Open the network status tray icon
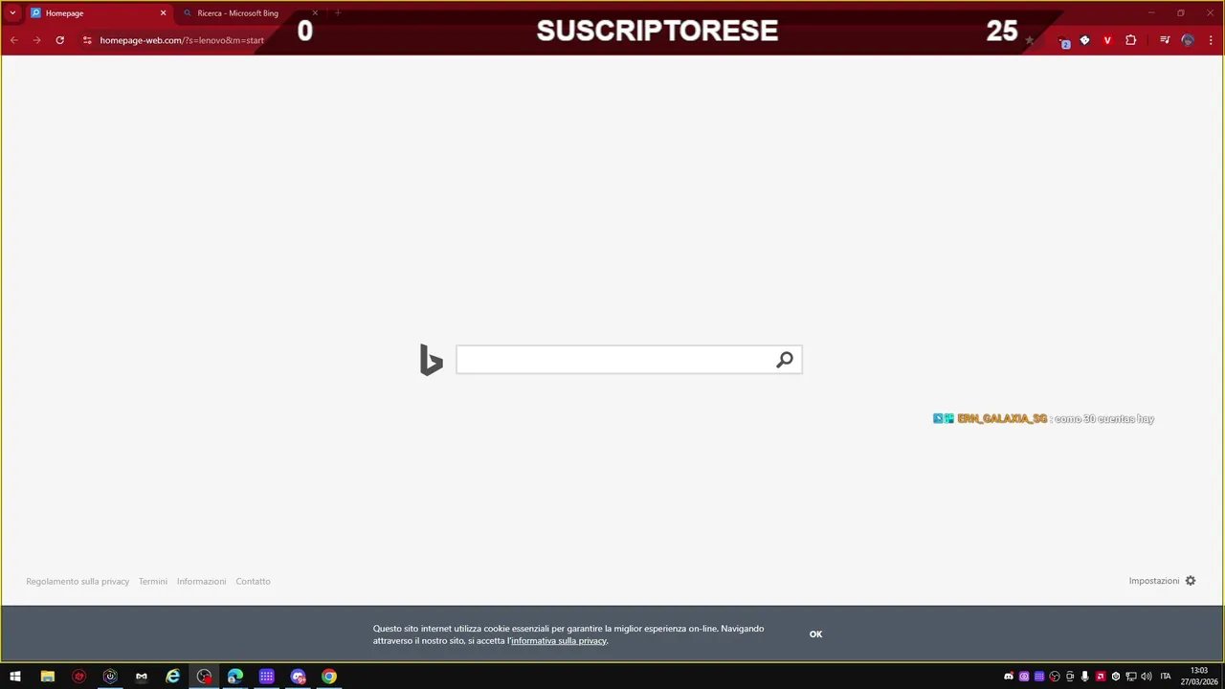 click(1131, 677)
